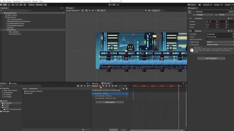Click the Pause button in the top toolbar
234x131 pixels.
(114, 5)
